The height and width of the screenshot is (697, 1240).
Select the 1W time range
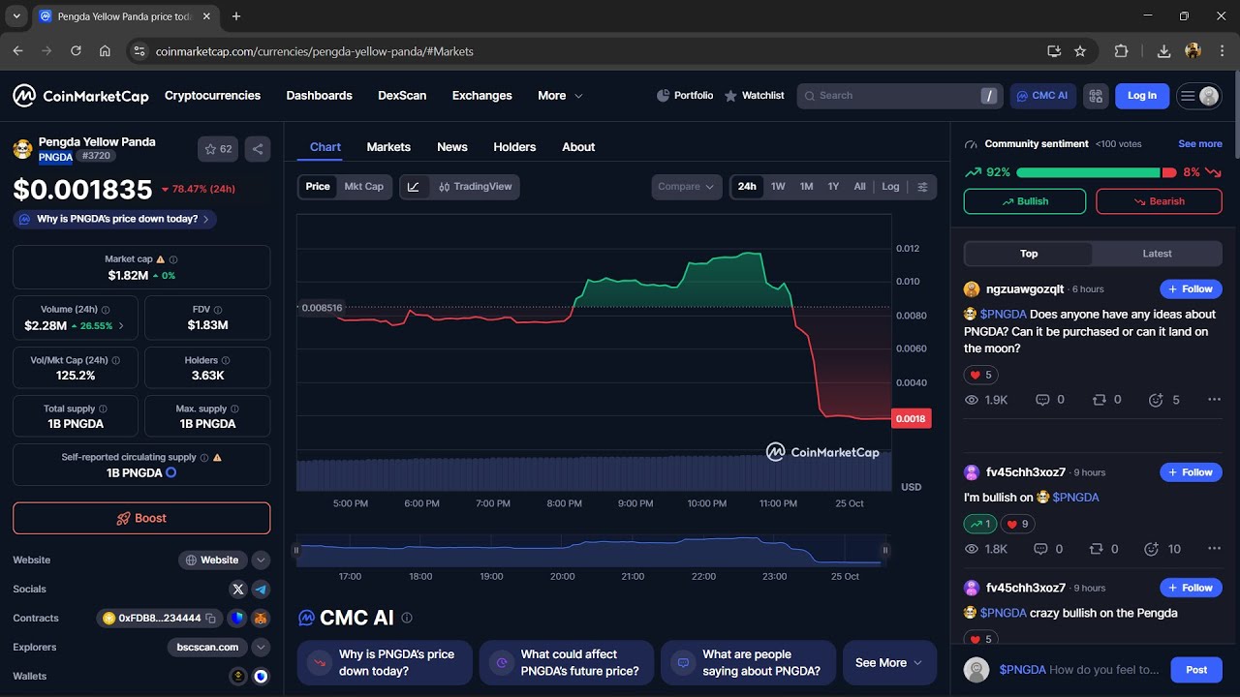coord(778,187)
